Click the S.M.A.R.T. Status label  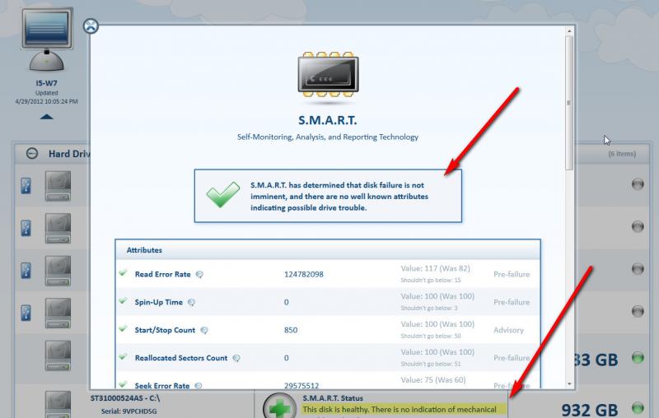pos(333,398)
